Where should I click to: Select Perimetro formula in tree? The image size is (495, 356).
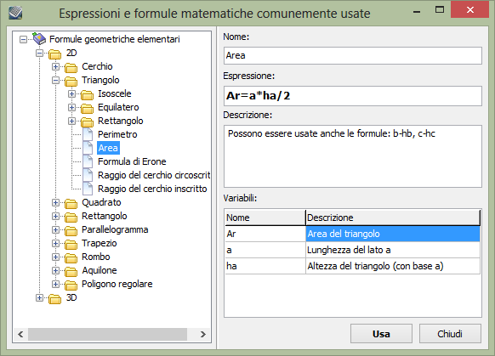pyautogui.click(x=117, y=134)
